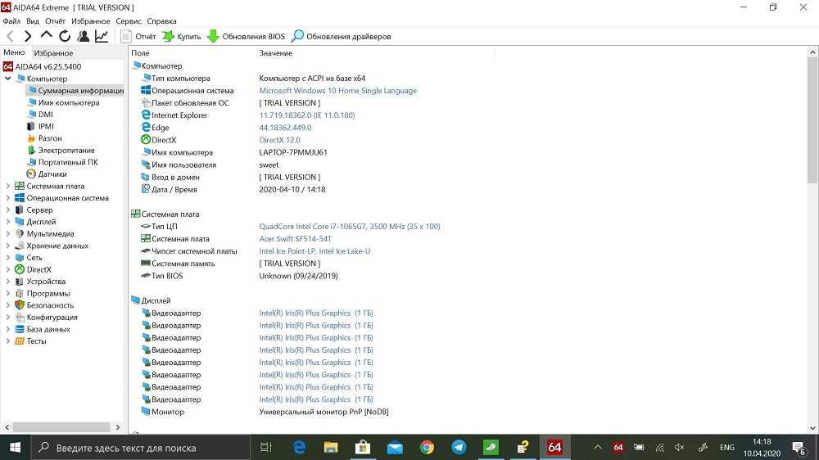819x460 pixels.
Task: Expand the Системная плата tree node
Action: click(8, 186)
